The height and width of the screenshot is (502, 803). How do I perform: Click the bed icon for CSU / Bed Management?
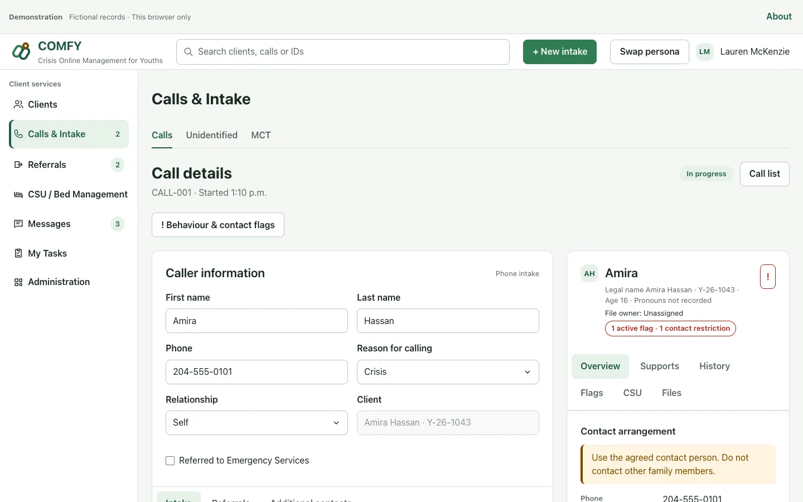click(x=18, y=194)
